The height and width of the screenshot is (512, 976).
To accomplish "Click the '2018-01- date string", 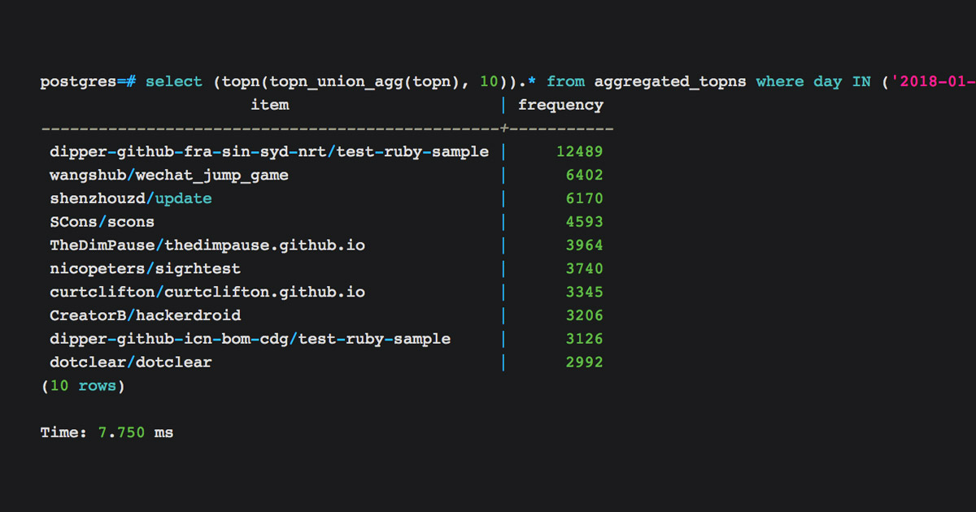I will (934, 82).
